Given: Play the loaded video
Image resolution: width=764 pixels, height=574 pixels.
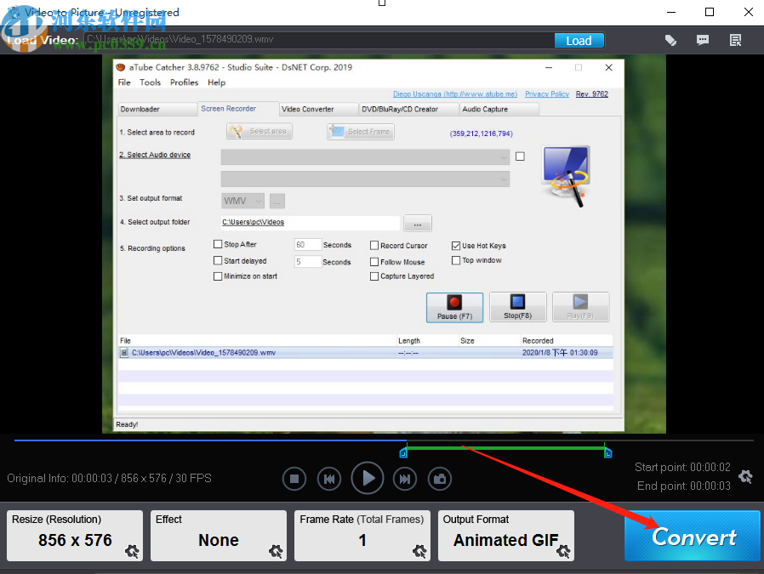Looking at the screenshot, I should (368, 478).
